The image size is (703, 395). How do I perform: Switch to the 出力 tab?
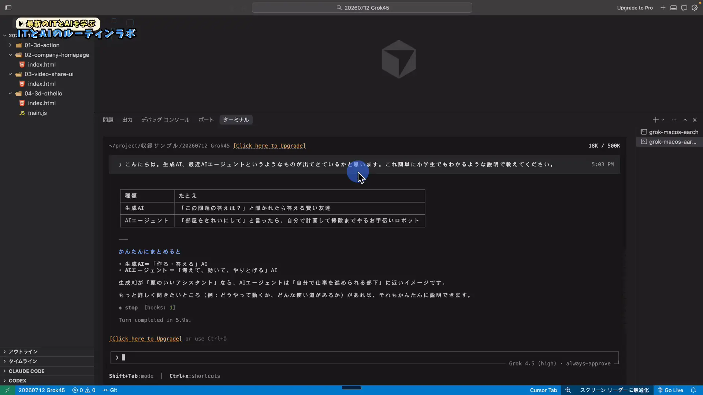click(x=127, y=120)
